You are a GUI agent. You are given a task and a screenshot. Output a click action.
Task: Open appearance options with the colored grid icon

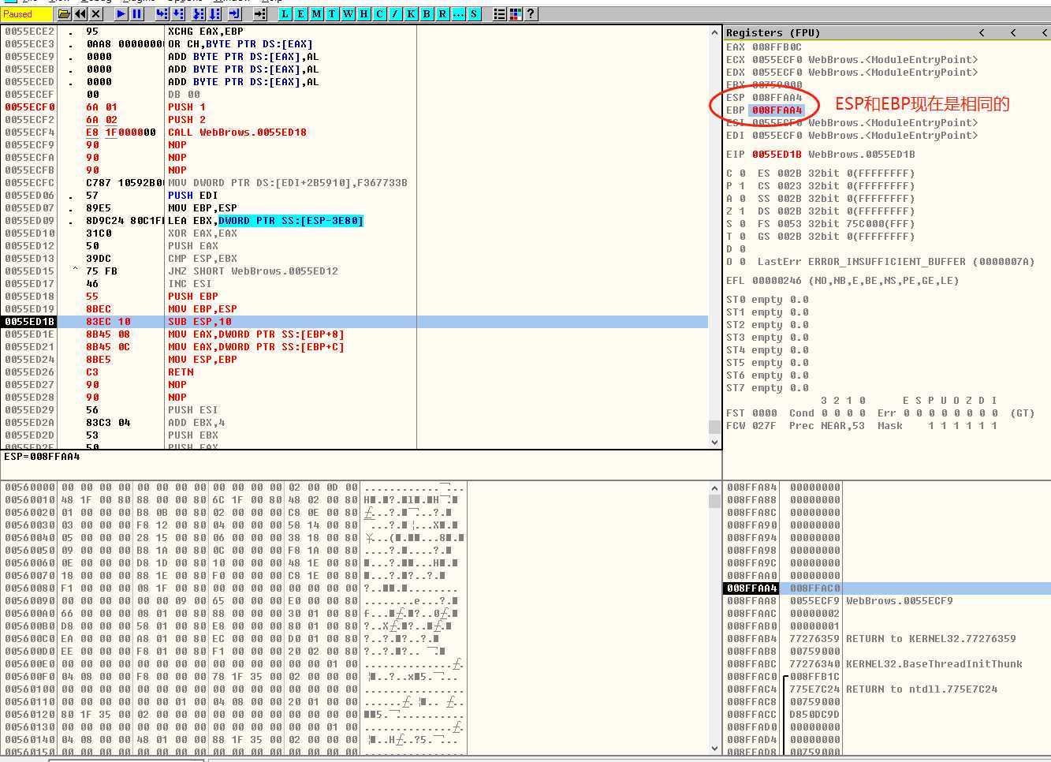tap(515, 14)
